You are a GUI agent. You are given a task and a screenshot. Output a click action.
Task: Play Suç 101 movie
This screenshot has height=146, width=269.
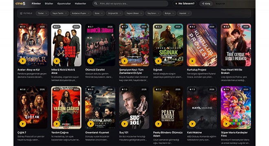tap(125, 124)
